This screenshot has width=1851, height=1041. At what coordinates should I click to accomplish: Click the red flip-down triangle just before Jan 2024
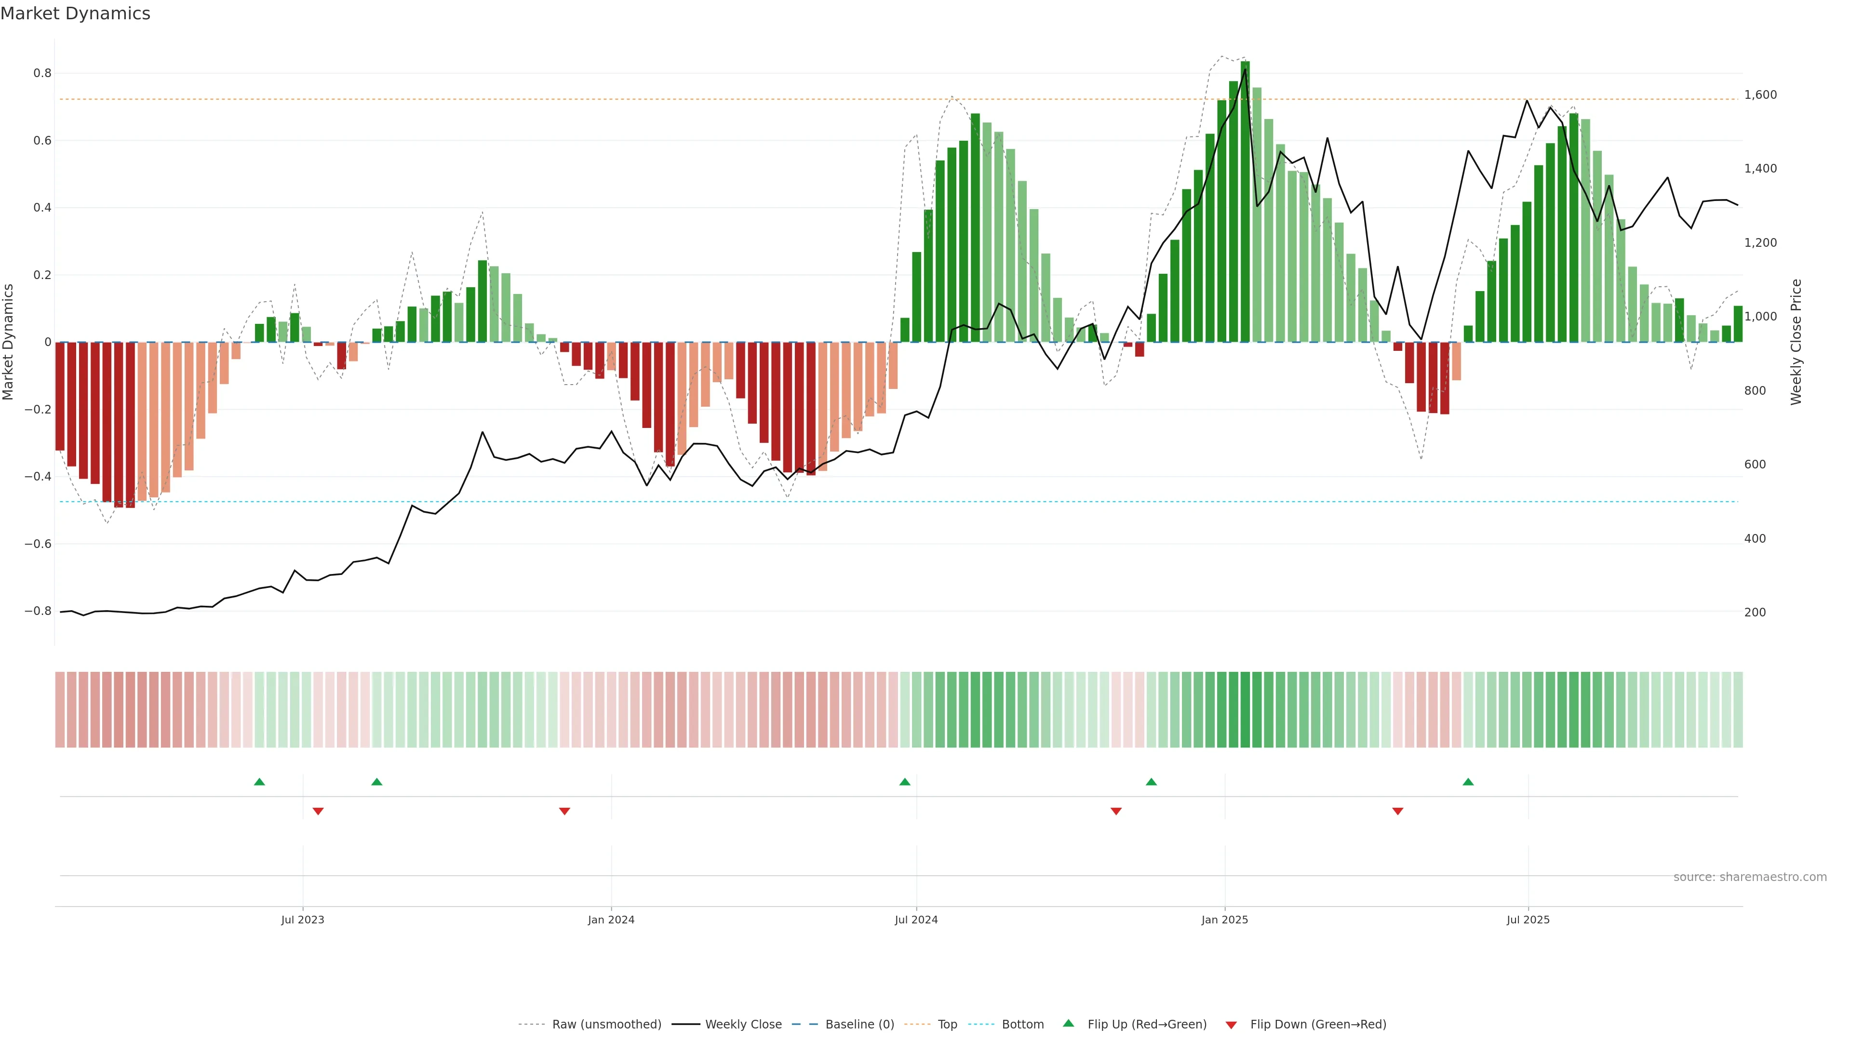(x=564, y=811)
